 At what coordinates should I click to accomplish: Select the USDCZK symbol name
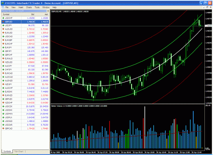[x=9, y=106]
